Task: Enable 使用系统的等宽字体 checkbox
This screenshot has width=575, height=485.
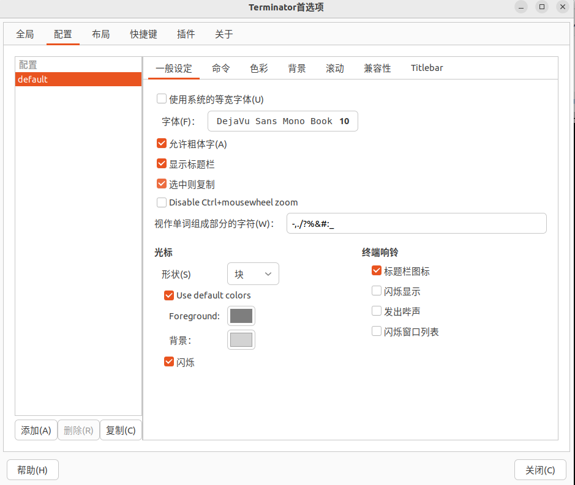Action: (x=162, y=99)
